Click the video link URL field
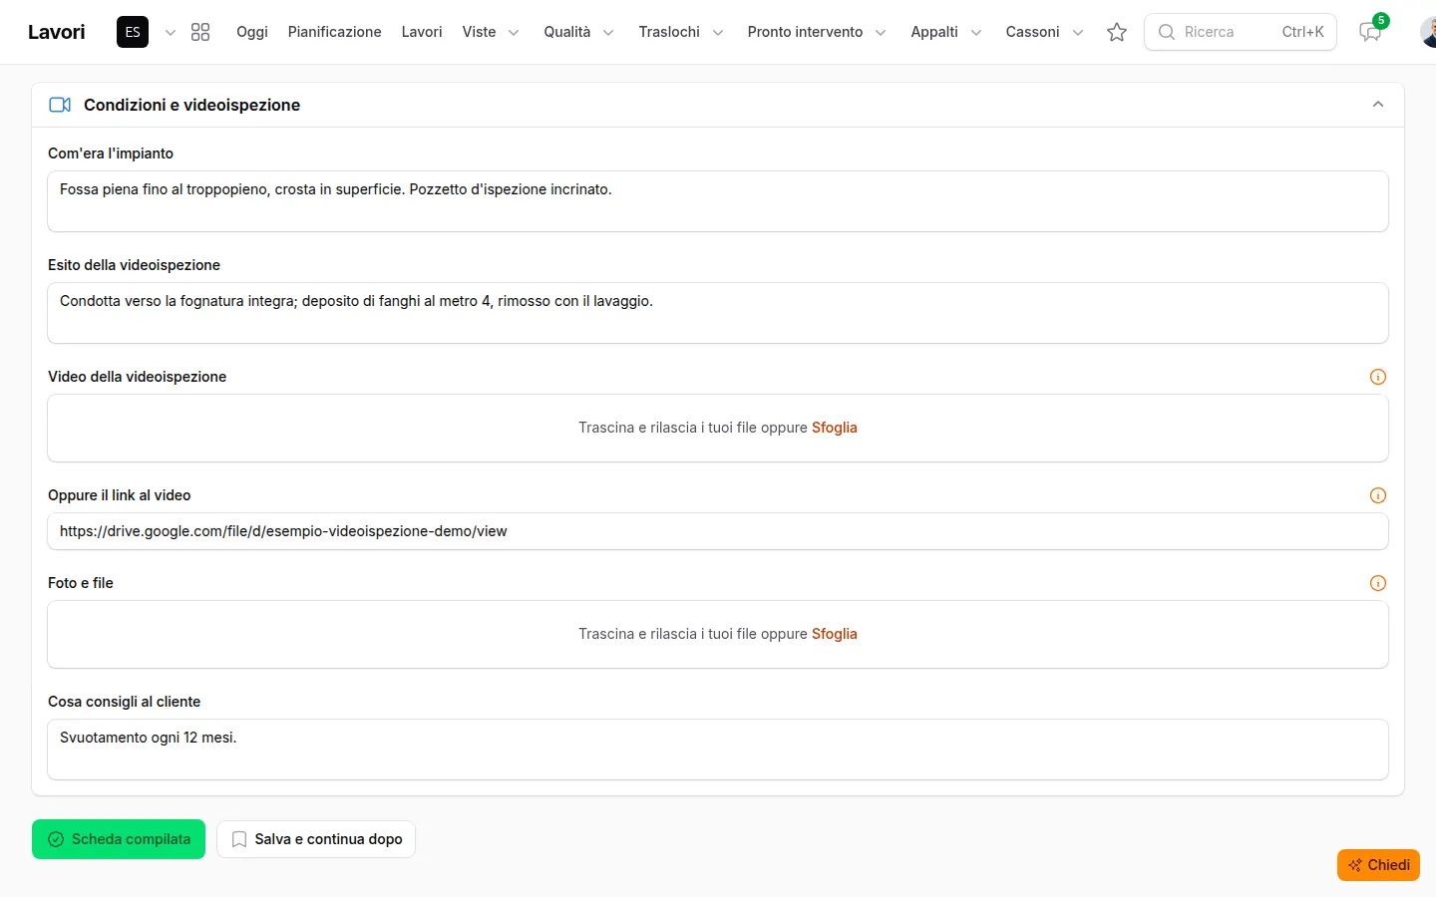This screenshot has height=897, width=1436. tap(718, 531)
